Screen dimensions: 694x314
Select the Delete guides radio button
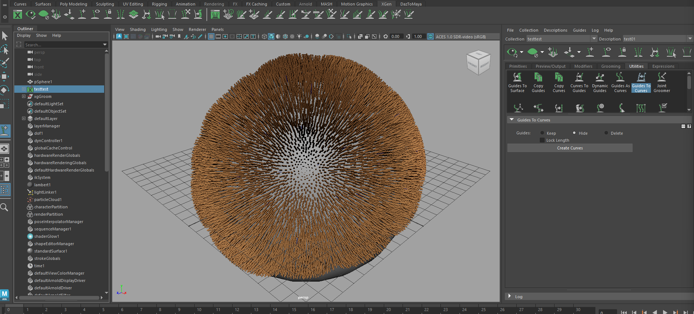[606, 133]
